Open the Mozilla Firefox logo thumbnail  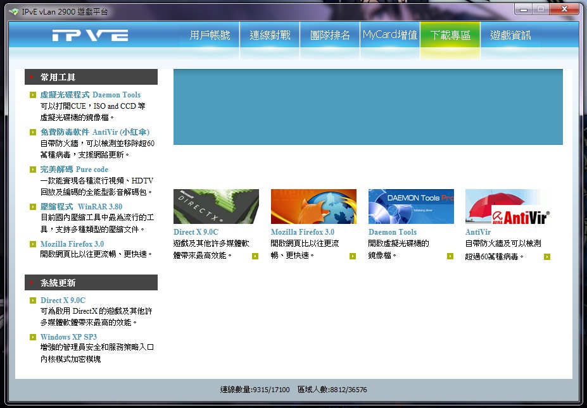(x=313, y=206)
